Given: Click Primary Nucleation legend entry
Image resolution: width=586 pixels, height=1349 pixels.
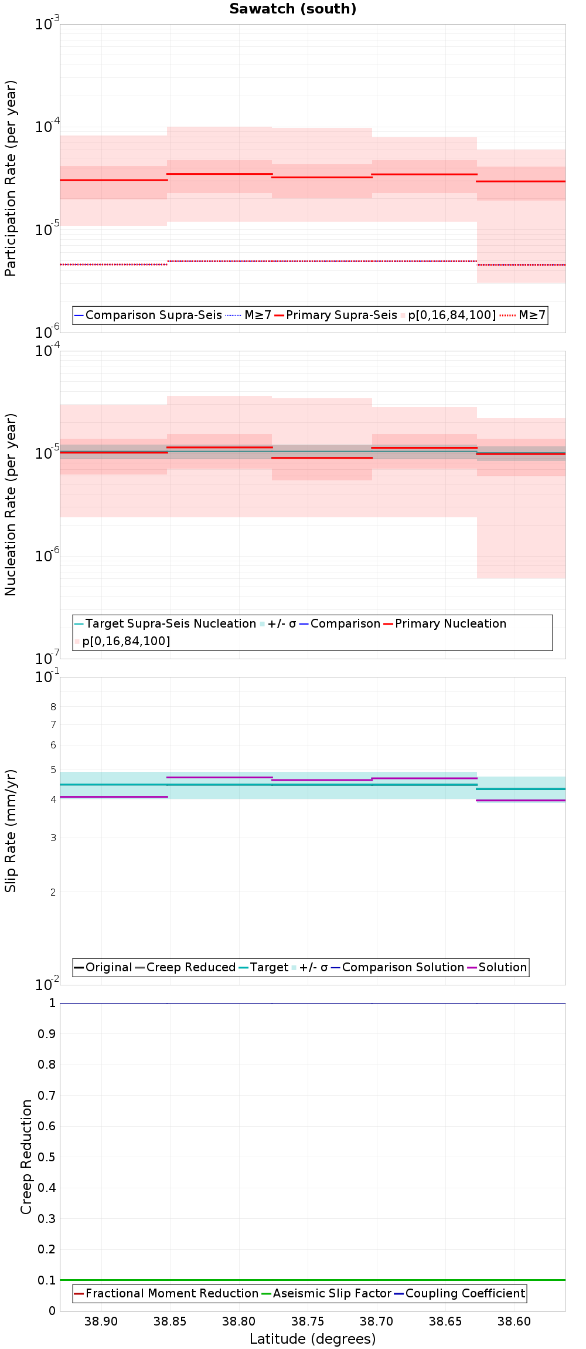Looking at the screenshot, I should coord(445,623).
